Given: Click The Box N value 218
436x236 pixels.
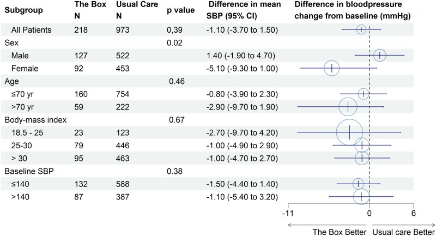Looking at the screenshot, I should (81, 30).
